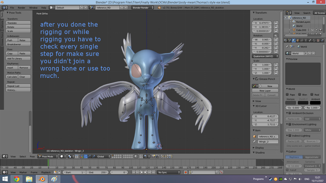Enable Indirect Lighting checkbox
This screenshot has width=326, height=183.
pos(290,136)
